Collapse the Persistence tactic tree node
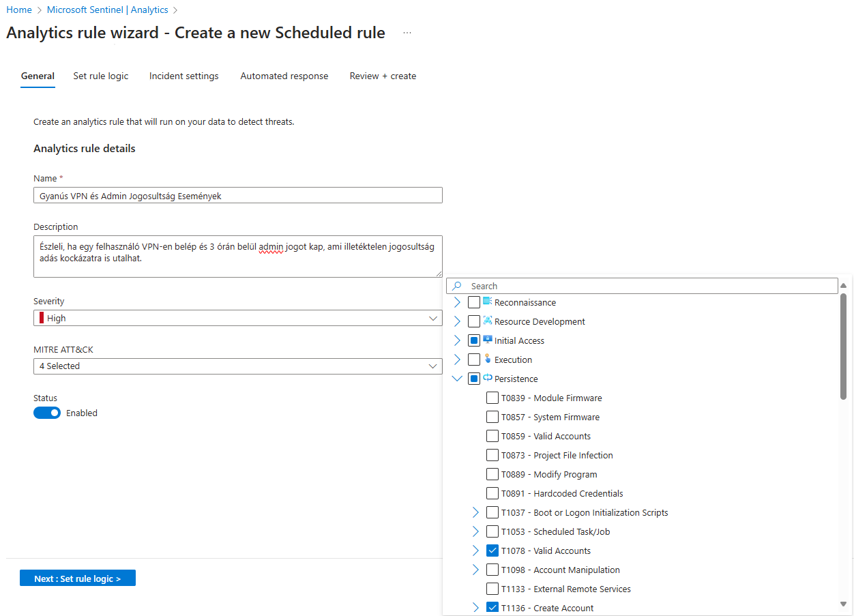Screen dimensions: 854x616 458,379
